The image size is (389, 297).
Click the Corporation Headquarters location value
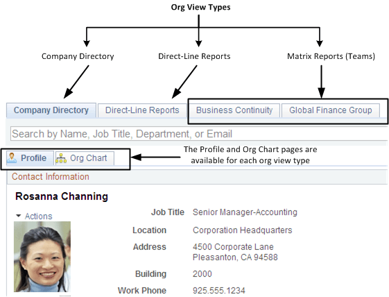(243, 230)
